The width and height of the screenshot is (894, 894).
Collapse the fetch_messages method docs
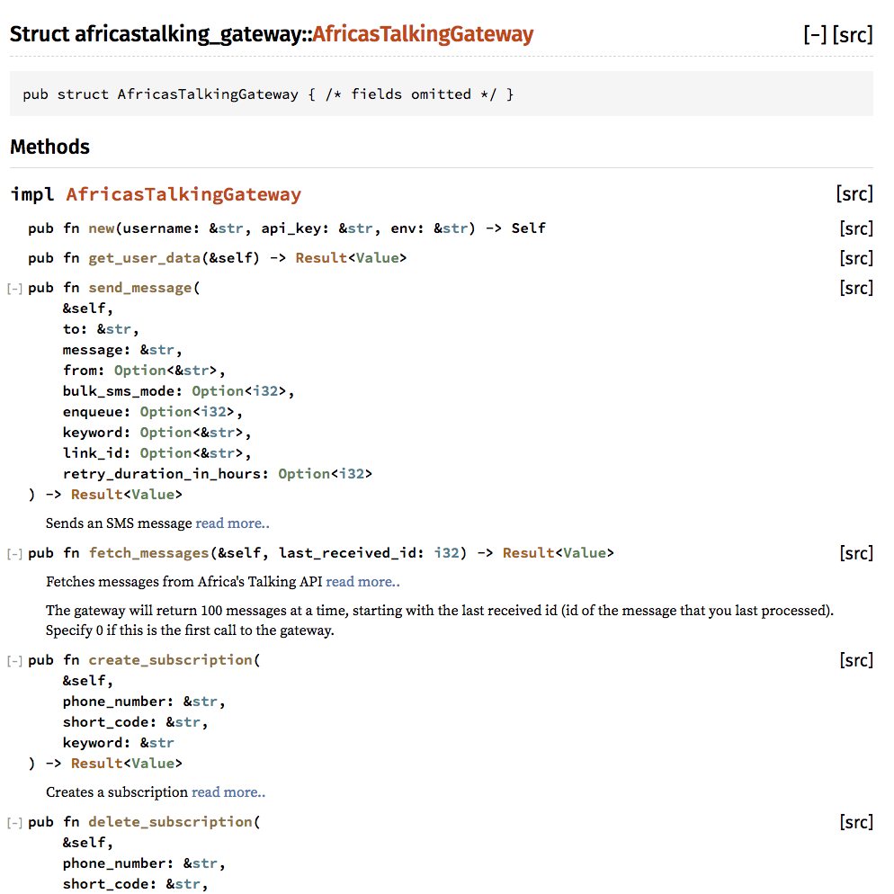[x=14, y=554]
